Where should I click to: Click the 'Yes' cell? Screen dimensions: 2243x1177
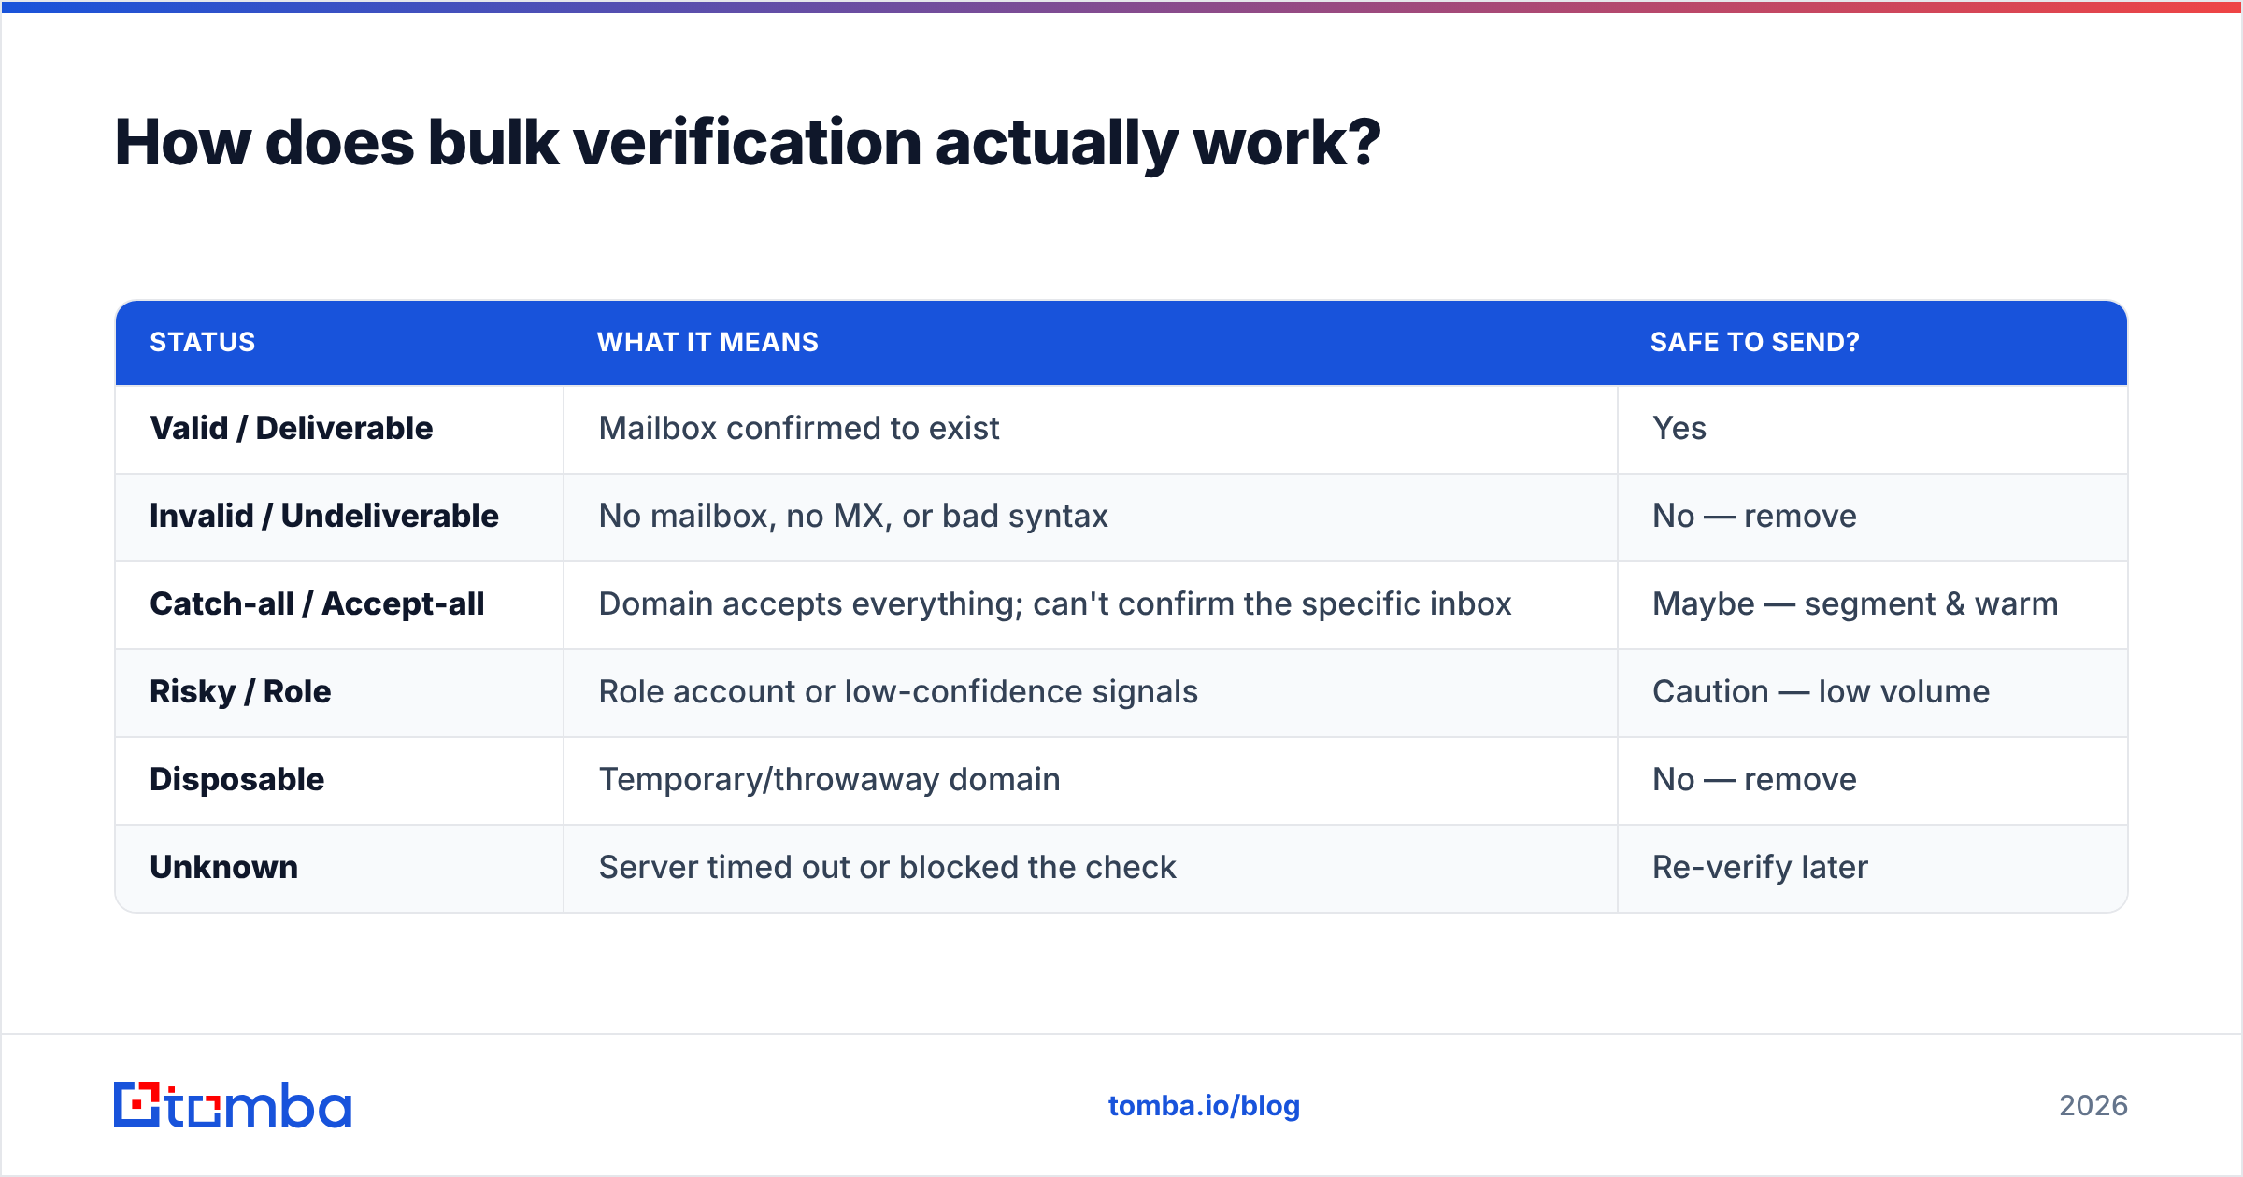(x=1872, y=429)
